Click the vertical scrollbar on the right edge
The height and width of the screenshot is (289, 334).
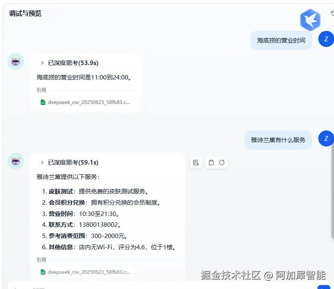333,191
